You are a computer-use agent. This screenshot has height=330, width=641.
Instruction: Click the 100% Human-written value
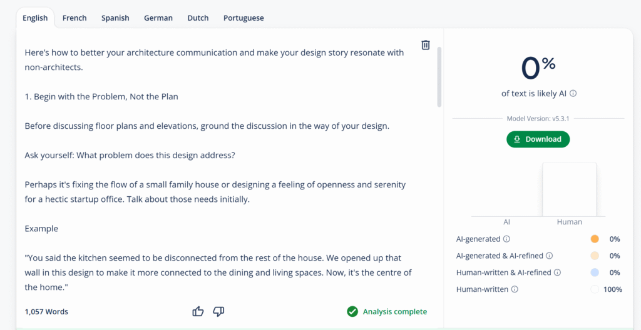coord(613,289)
